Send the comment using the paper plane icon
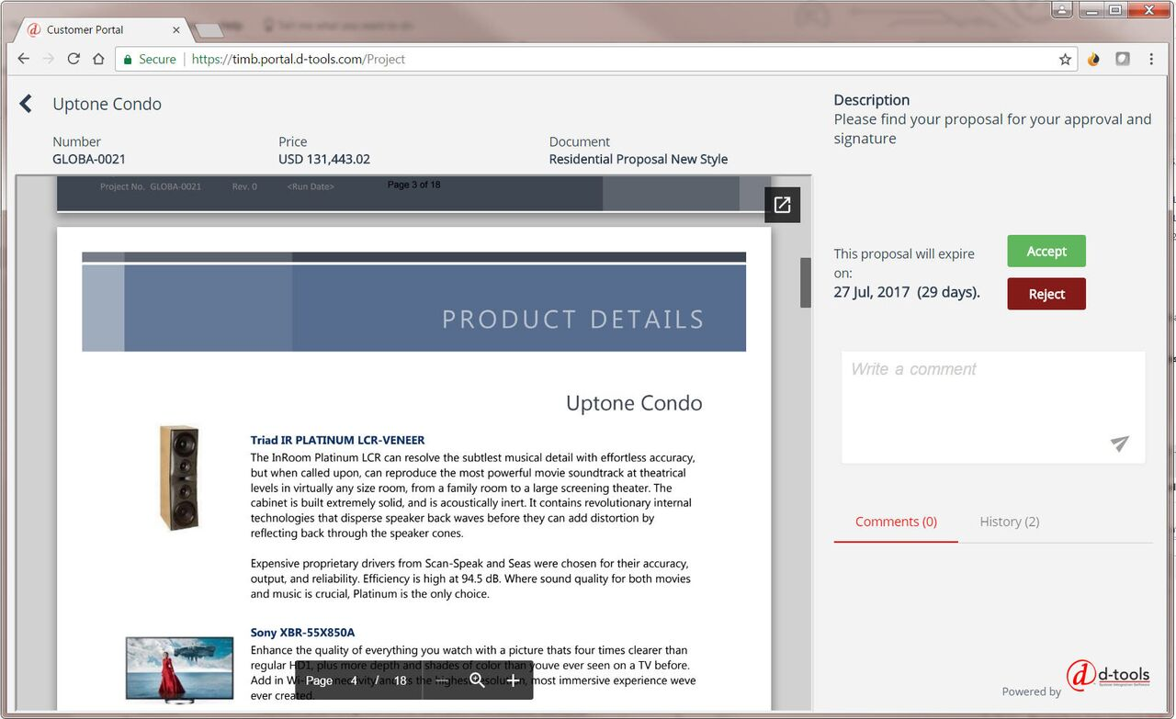The width and height of the screenshot is (1176, 719). 1119,444
